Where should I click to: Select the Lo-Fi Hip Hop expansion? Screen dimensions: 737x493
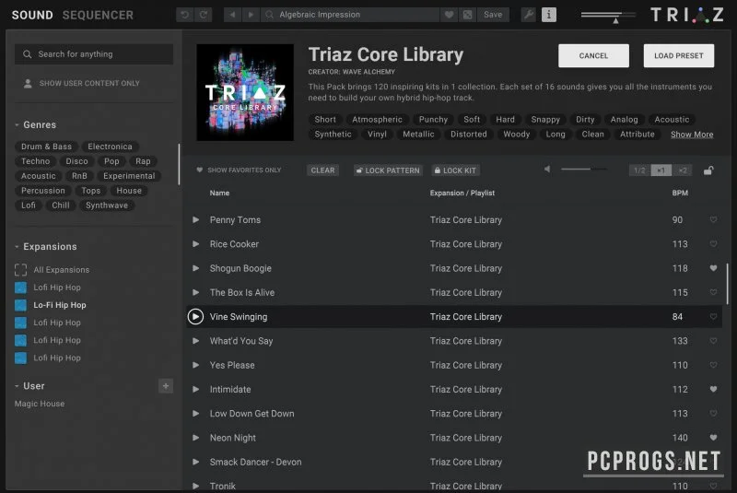(x=51, y=305)
